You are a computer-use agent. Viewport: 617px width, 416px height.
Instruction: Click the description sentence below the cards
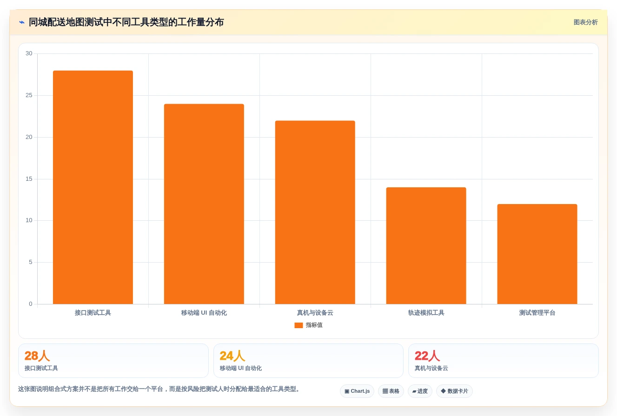tap(159, 389)
